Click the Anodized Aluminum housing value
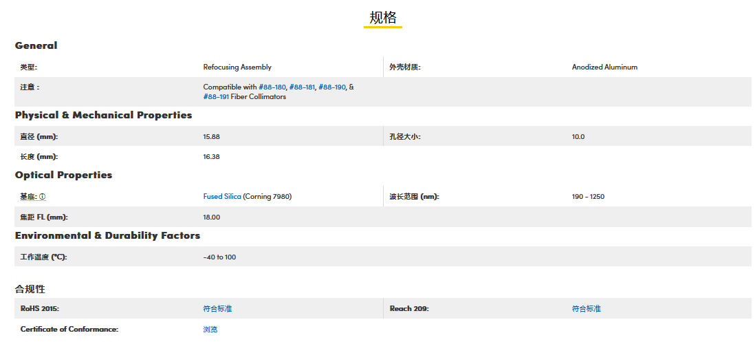Screen dimensions: 755x342 604,67
